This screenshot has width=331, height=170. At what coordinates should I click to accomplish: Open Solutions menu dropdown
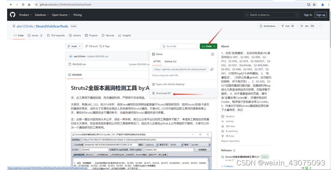point(42,15)
